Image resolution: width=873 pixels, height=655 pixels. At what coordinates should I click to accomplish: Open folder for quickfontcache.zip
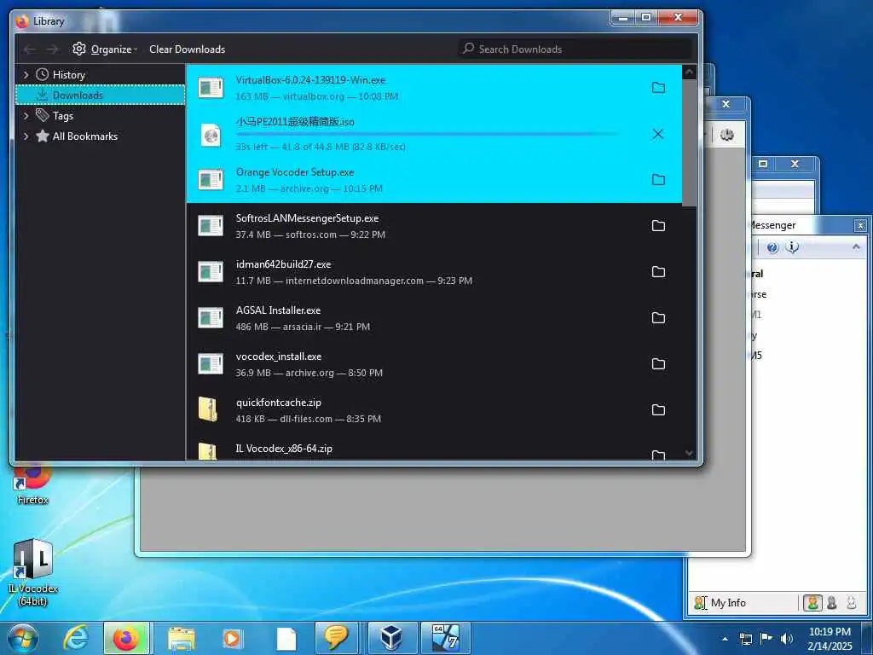658,410
